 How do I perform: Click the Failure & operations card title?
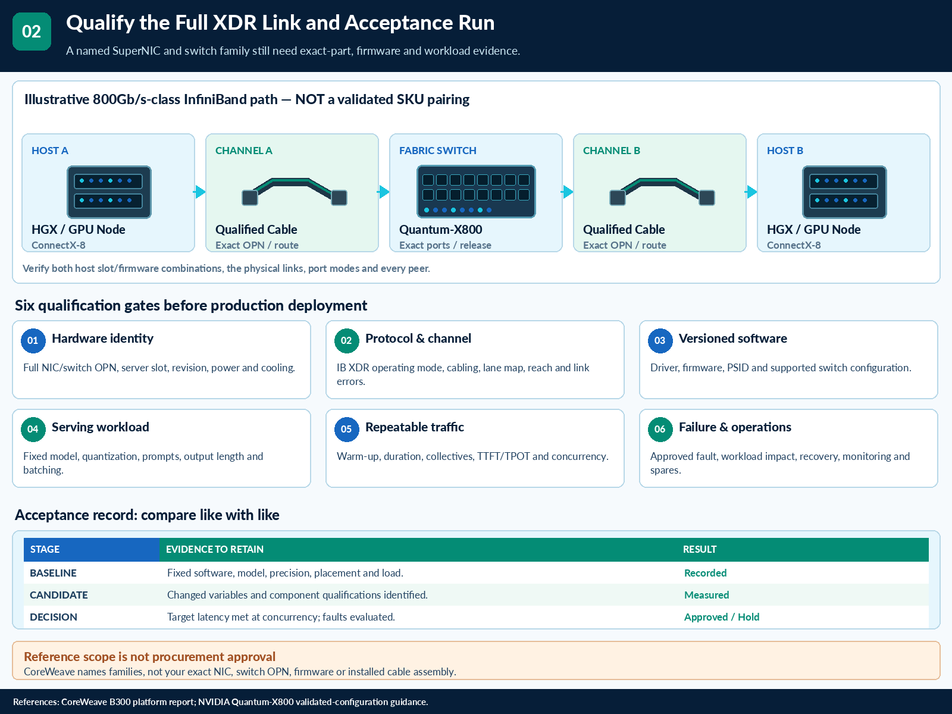735,427
